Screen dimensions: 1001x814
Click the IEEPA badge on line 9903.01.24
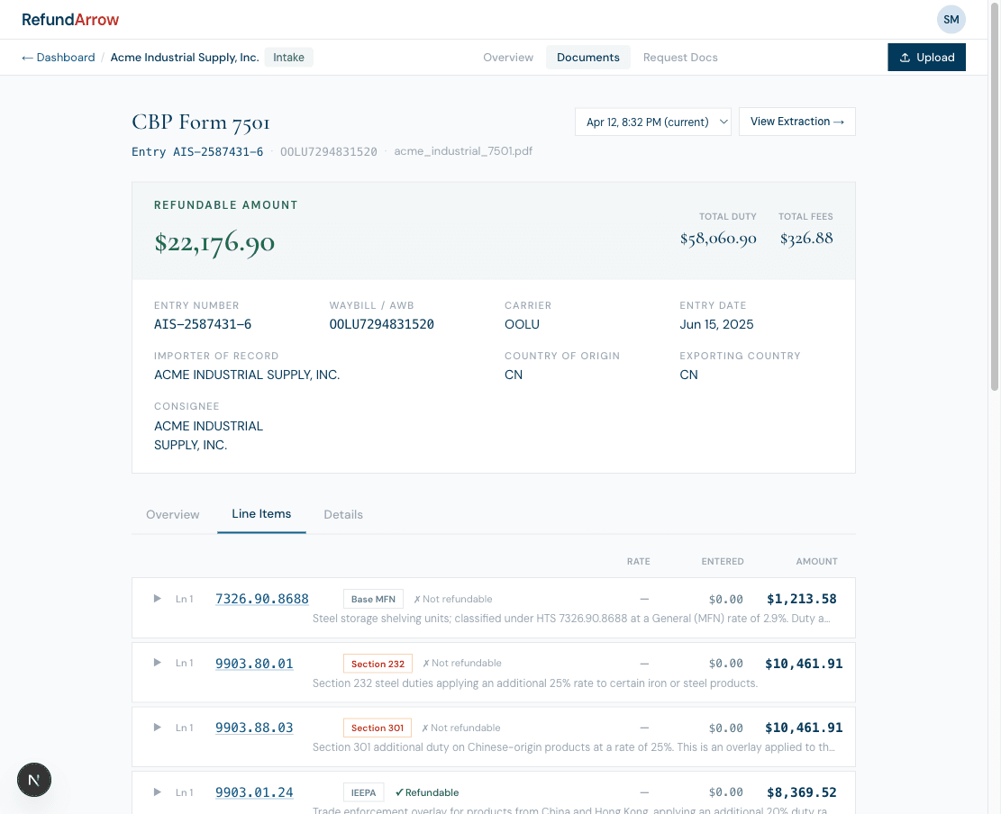click(x=363, y=792)
